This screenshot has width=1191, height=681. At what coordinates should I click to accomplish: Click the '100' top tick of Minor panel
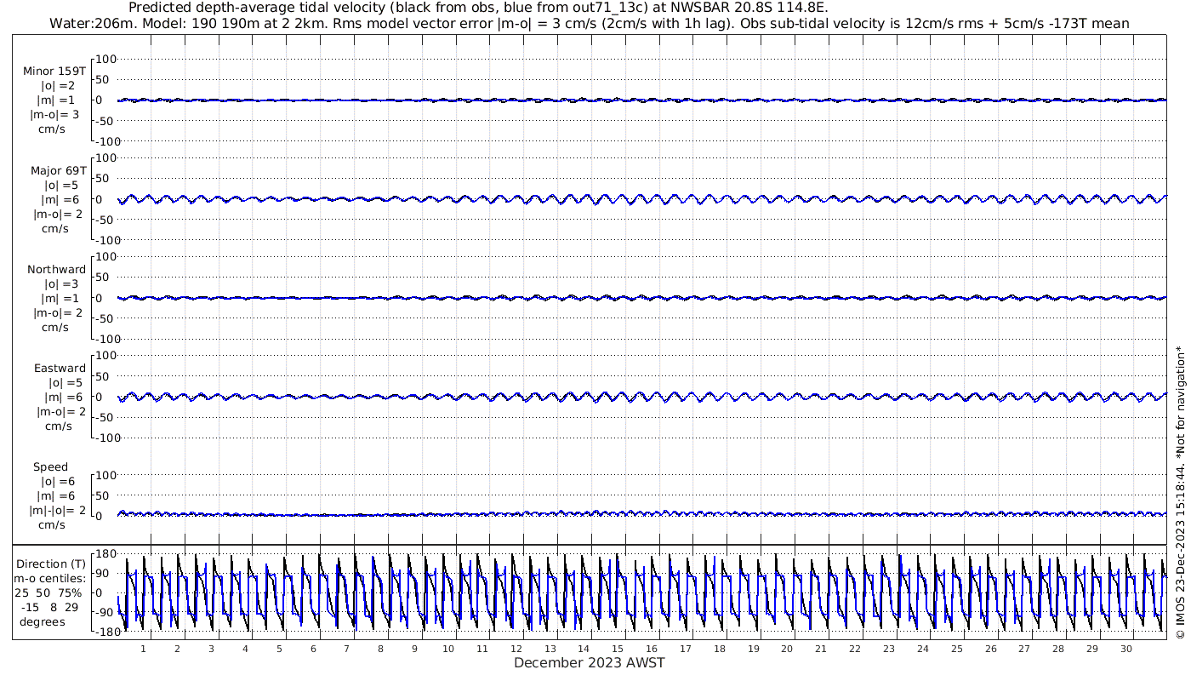[106, 59]
